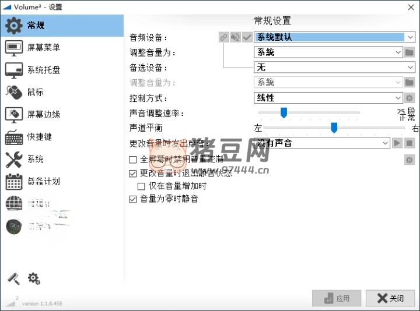Toggle 音量为零时静音 checkbox
Screen dimensions: 420x311
click(x=133, y=199)
